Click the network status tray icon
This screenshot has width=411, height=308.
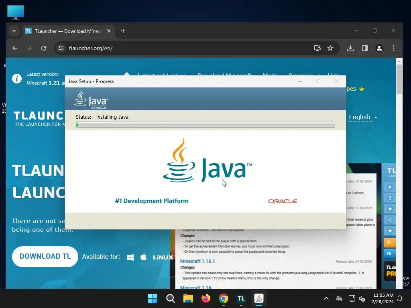352,298
